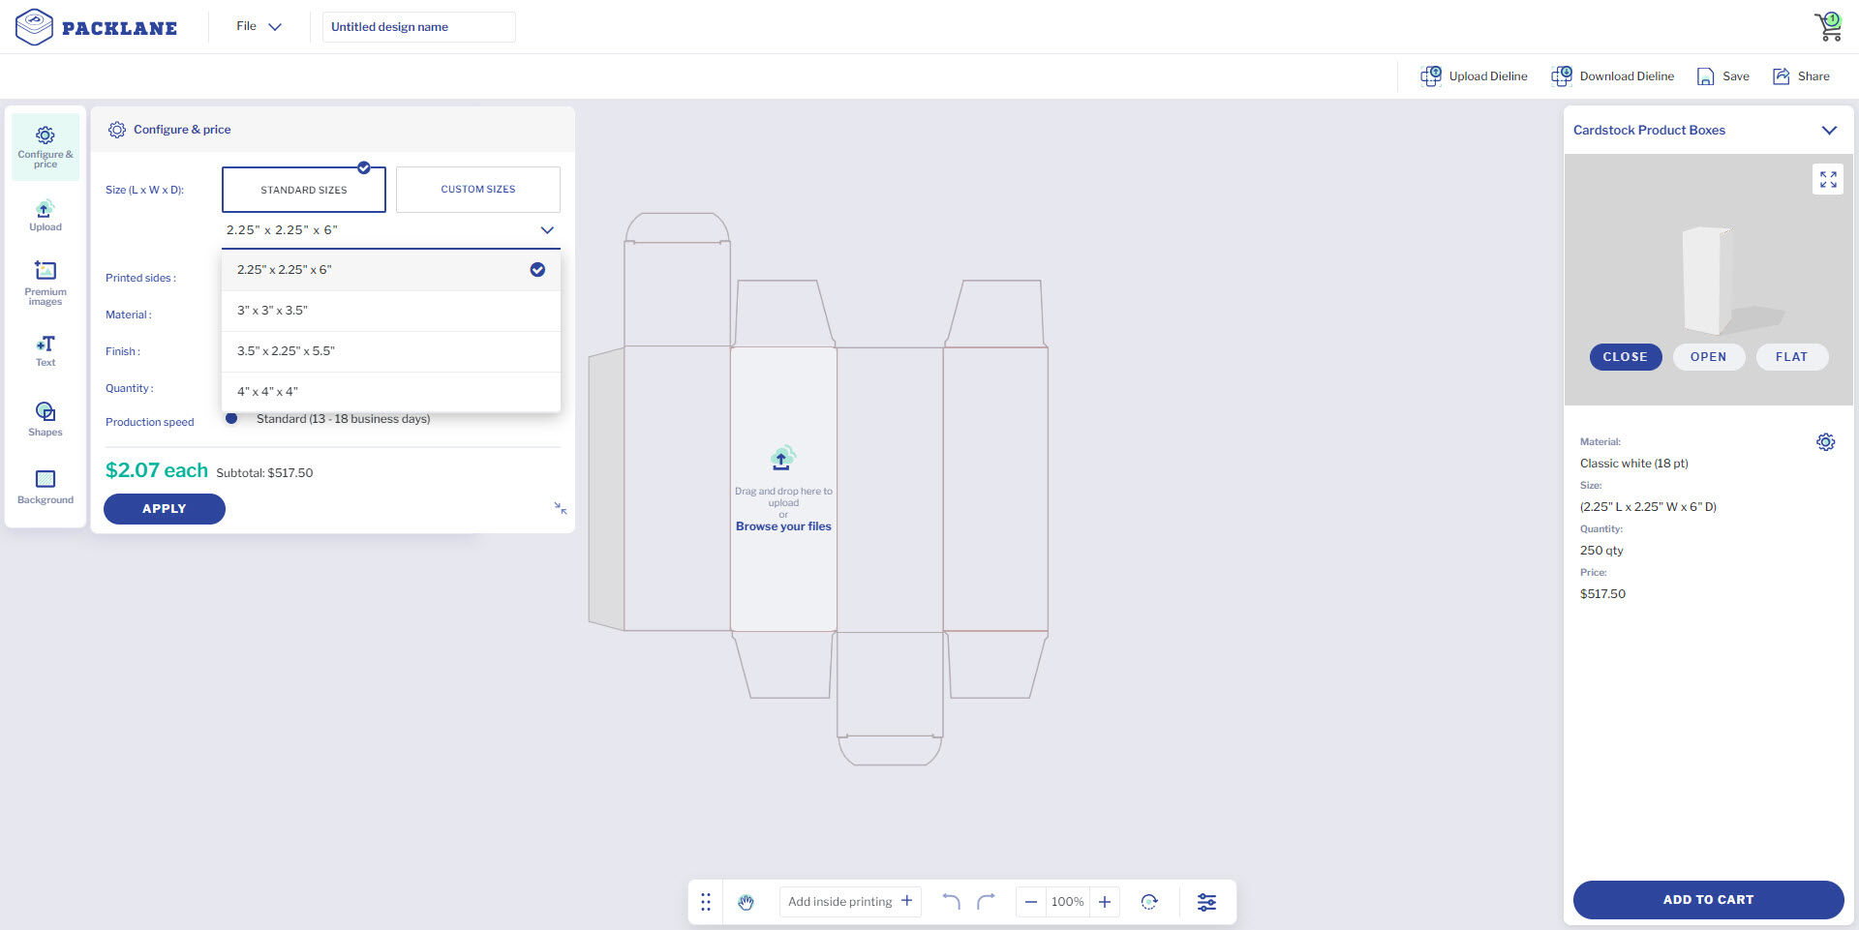The width and height of the screenshot is (1859, 930).
Task: Switch 3D preview to Open view
Action: (1708, 357)
